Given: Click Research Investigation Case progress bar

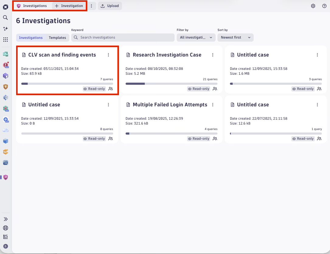Looking at the screenshot, I should point(171,84).
